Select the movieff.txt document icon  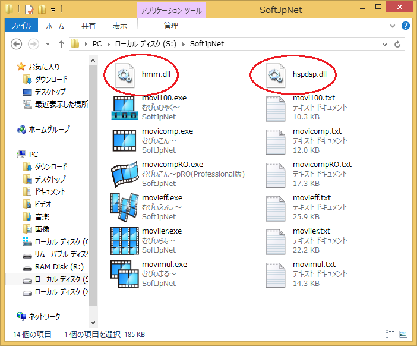pyautogui.click(x=276, y=209)
